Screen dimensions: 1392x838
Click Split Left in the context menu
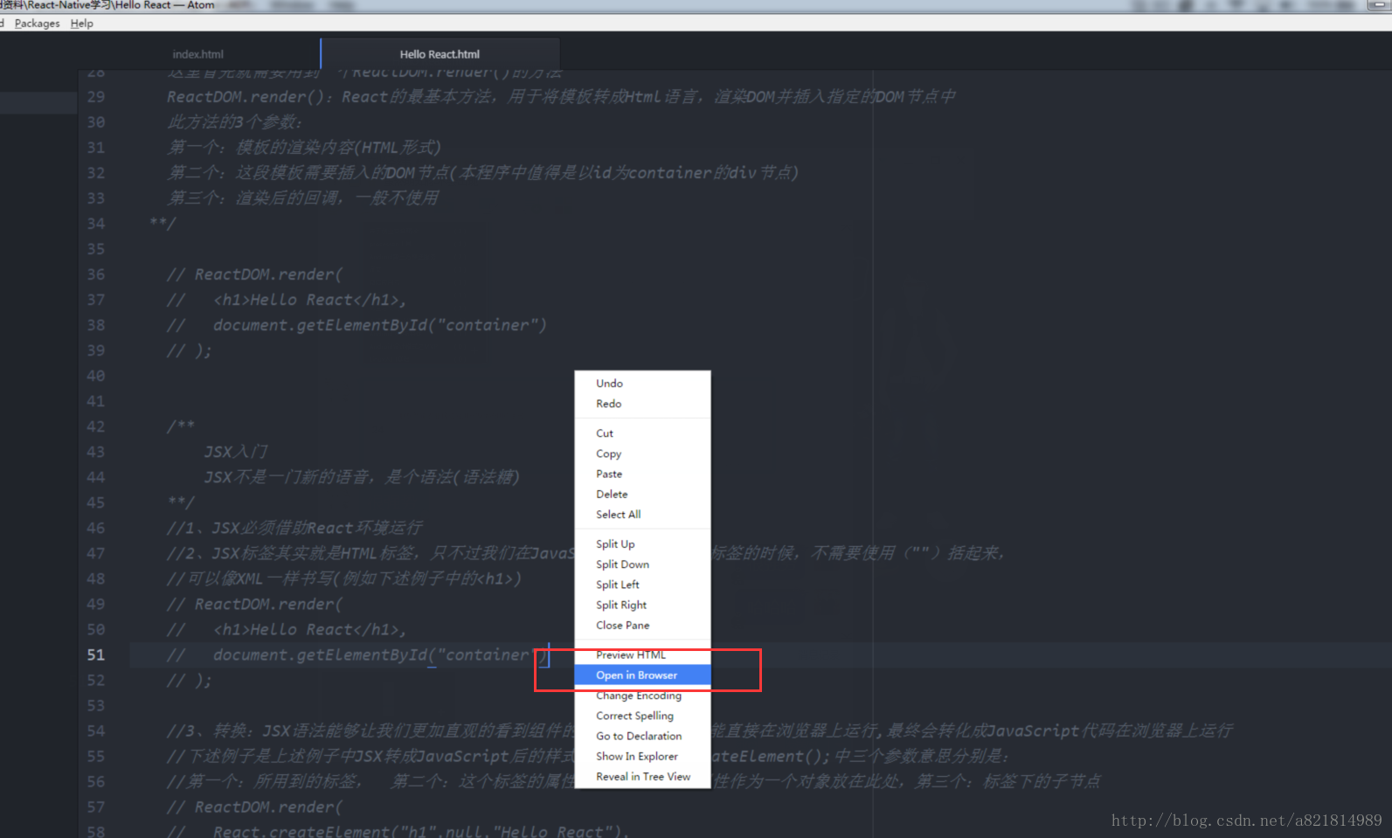tap(642, 584)
